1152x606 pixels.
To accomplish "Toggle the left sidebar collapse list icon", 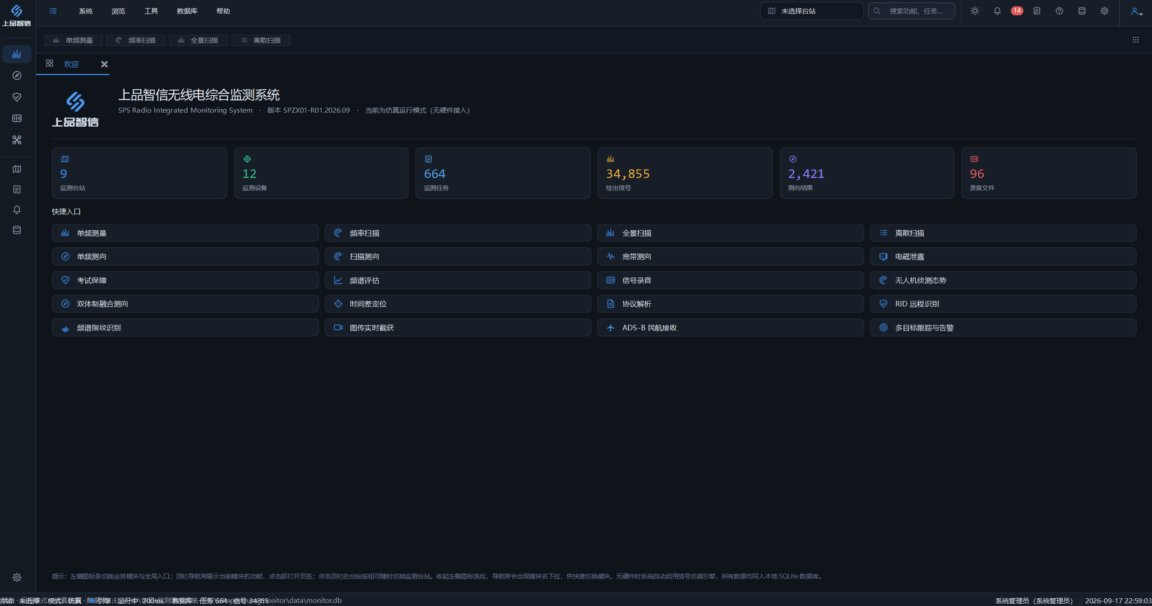I will coord(53,11).
